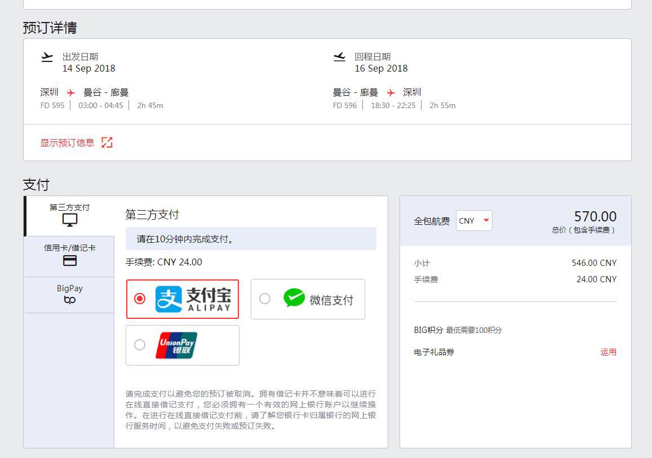Viewport: 652px width, 458px height.
Task: Click the credit card icon in sidebar
Action: point(69,261)
